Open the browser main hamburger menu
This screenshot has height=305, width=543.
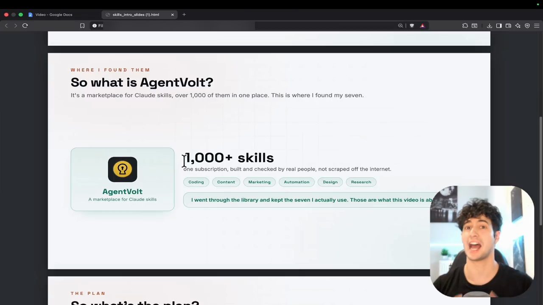(x=537, y=26)
